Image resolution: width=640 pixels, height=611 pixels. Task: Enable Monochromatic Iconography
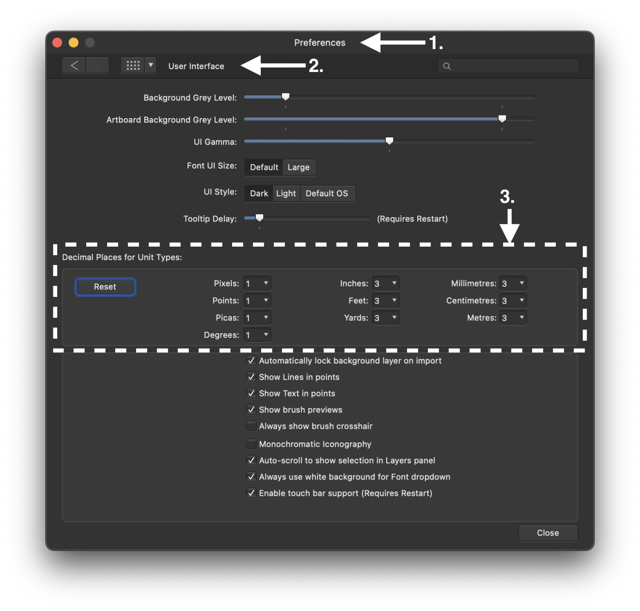click(x=251, y=444)
